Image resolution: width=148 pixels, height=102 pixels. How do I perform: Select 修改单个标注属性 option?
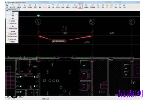pos(12,36)
